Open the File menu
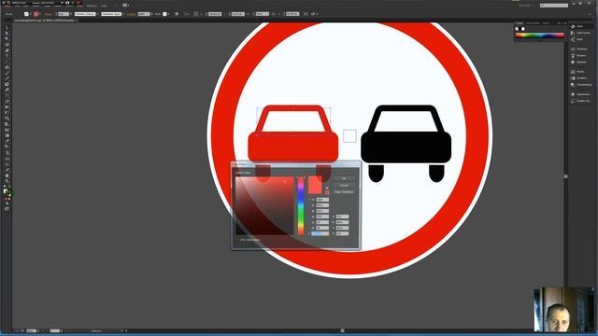598x336 pixels. 17,6
